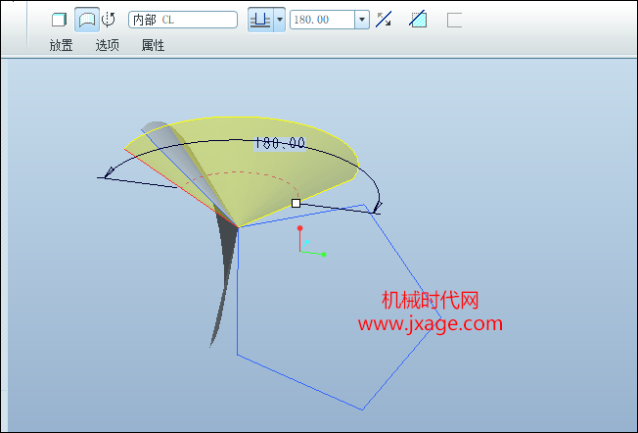Click the 180.00 dimension label in model
Screen dimensions: 638x433
[x=280, y=143]
